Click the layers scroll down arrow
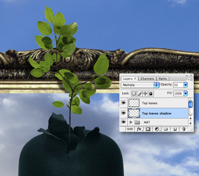Image resolution: width=199 pixels, height=176 pixels. [190, 123]
